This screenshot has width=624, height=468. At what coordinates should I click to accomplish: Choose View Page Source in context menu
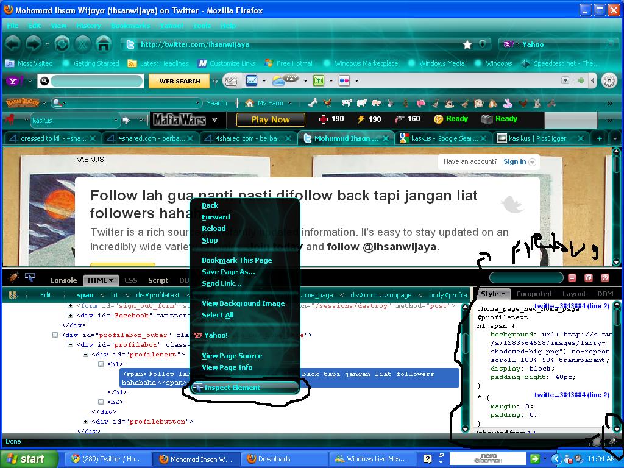[232, 356]
